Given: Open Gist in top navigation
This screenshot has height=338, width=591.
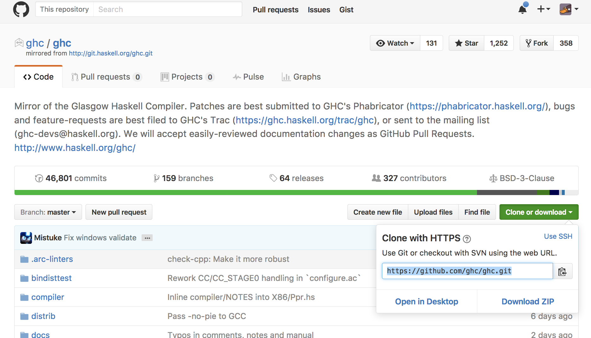Looking at the screenshot, I should click(x=346, y=10).
